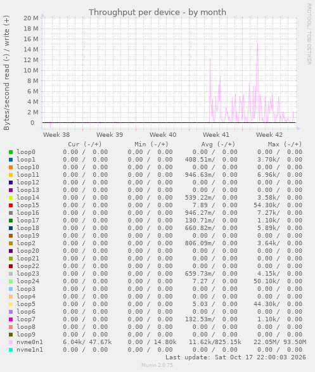The width and height of the screenshot is (315, 372).
Task: Click the 'Cur (-/+)' column header
Action: click(85, 144)
